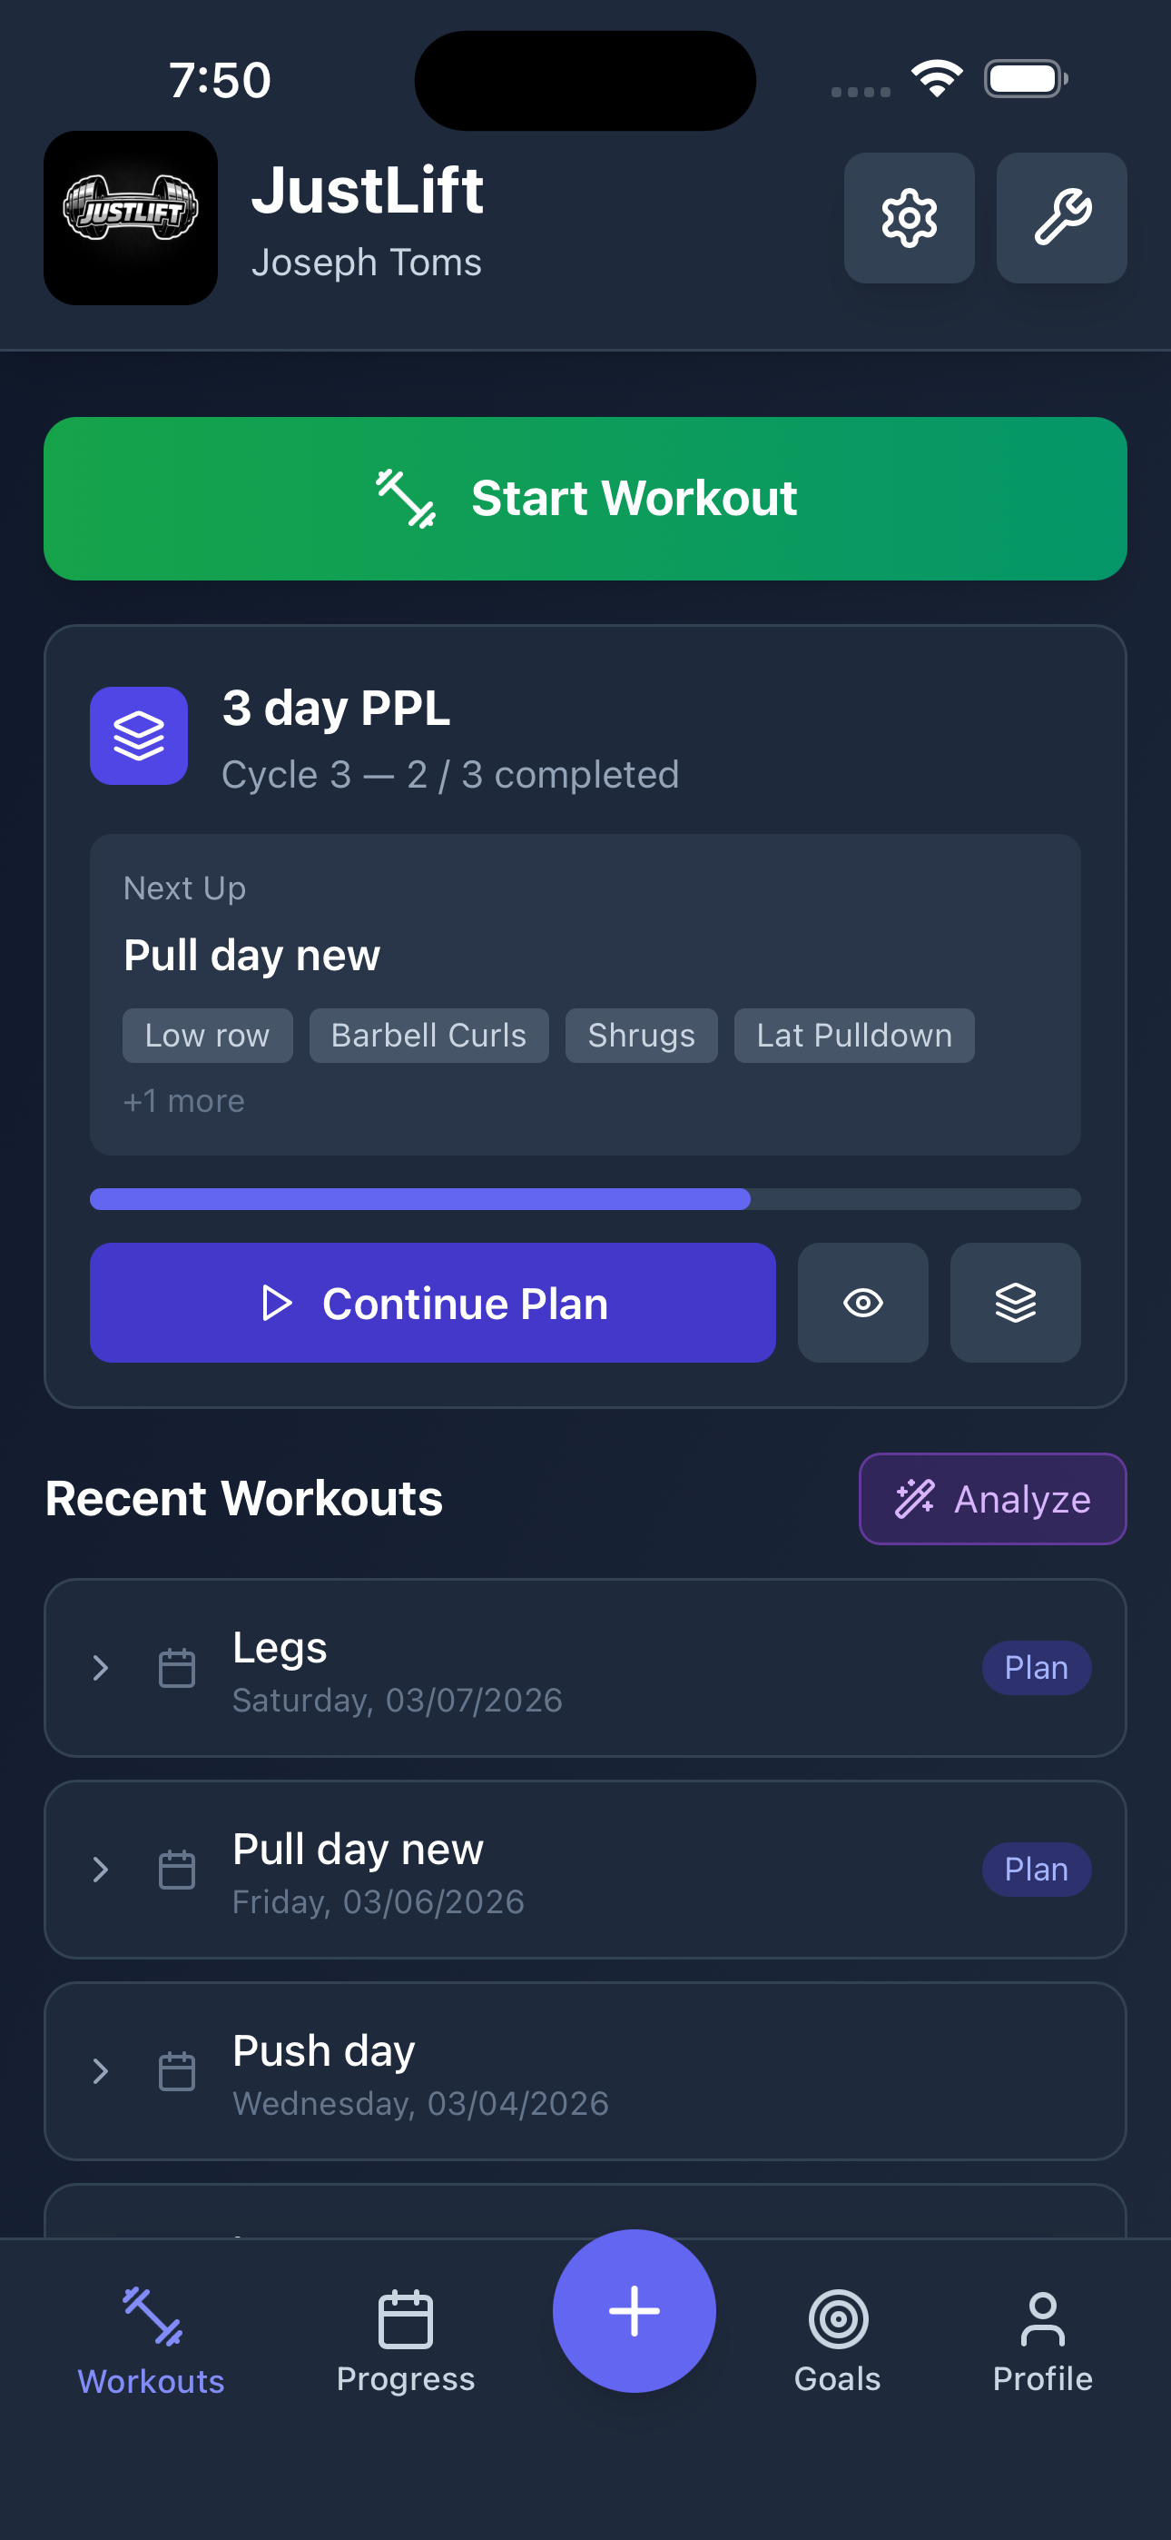Tap the calendar icon beside Pull day new
Viewport: 1171px width, 2540px height.
click(x=177, y=1870)
